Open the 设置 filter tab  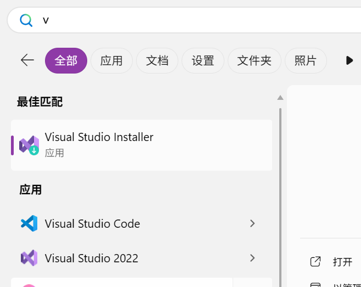click(x=203, y=61)
